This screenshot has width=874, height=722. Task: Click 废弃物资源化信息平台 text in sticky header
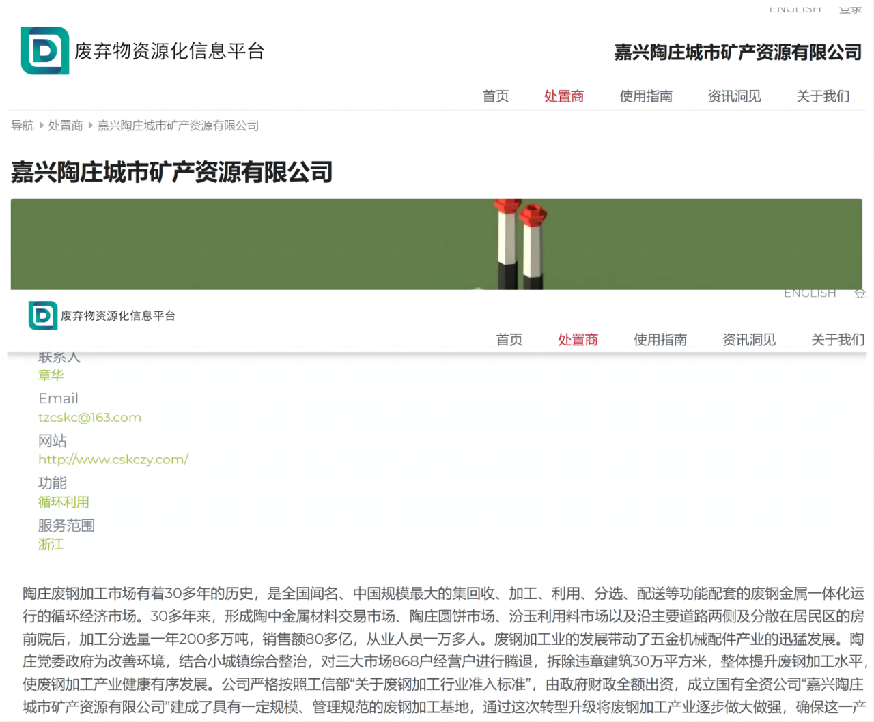[x=118, y=316]
